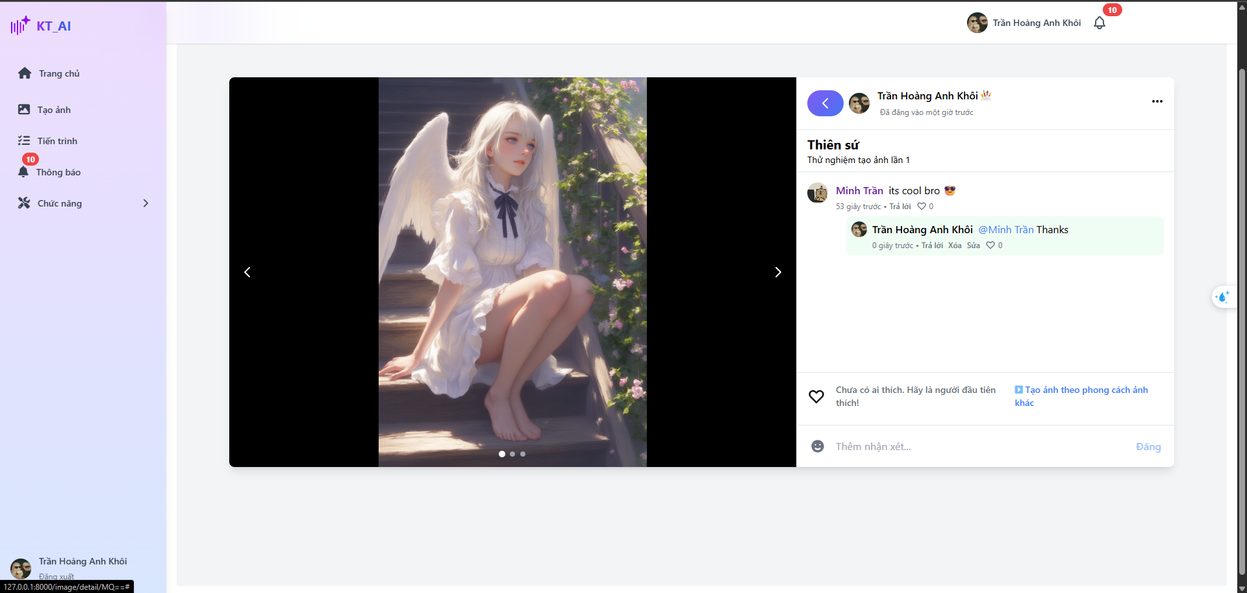The width and height of the screenshot is (1247, 593).
Task: Open the notification bell in header
Action: click(1099, 23)
